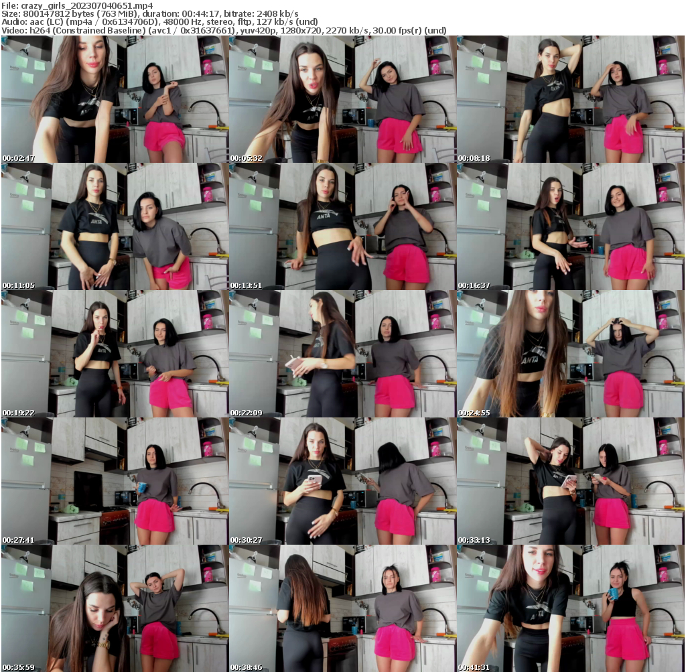The height and width of the screenshot is (672, 686).
Task: Open the thumbnail timestamped 00:02:47
Action: tap(115, 97)
